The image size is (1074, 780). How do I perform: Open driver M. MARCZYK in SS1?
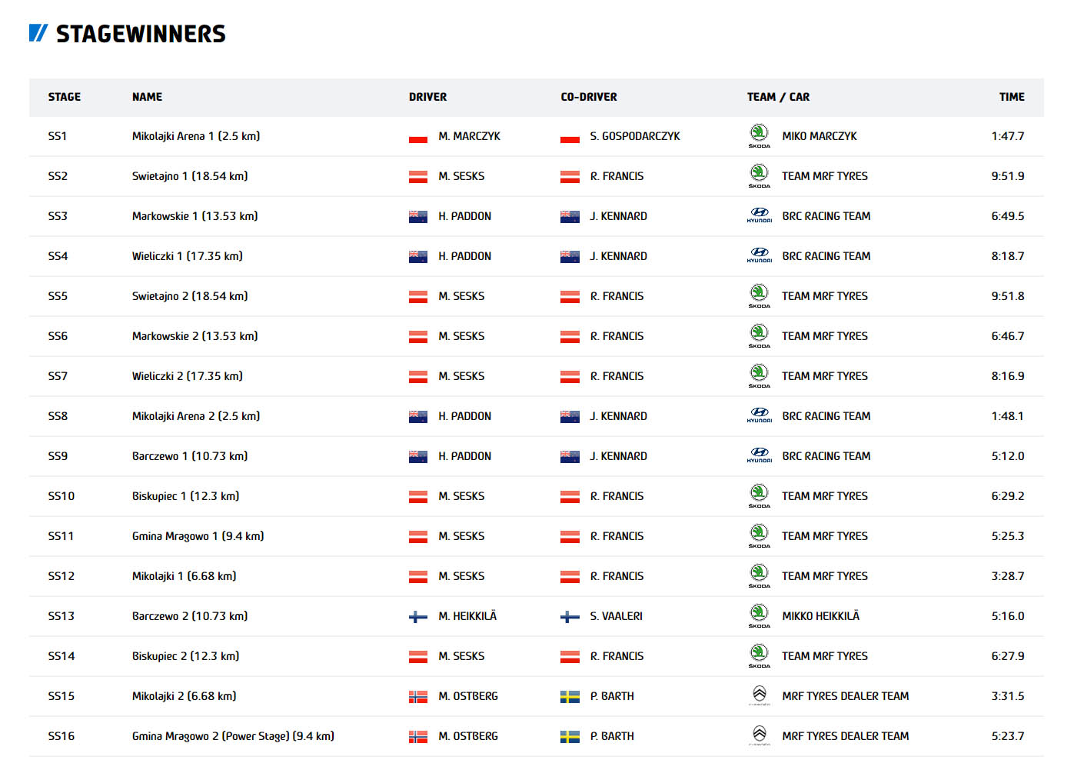pyautogui.click(x=469, y=136)
